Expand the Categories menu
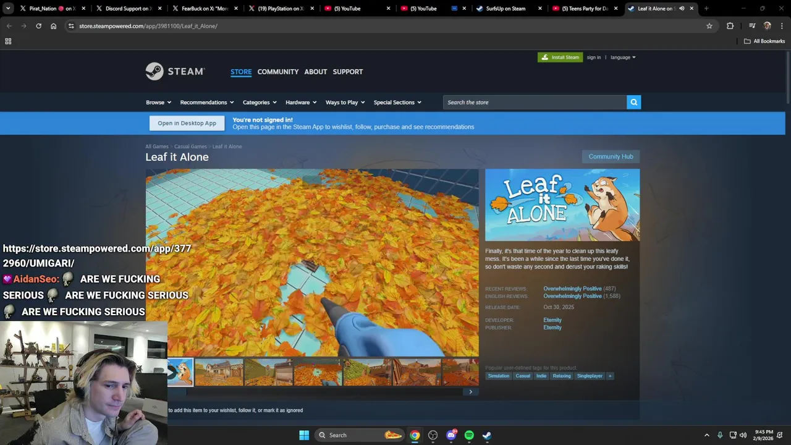The width and height of the screenshot is (791, 445). point(260,103)
